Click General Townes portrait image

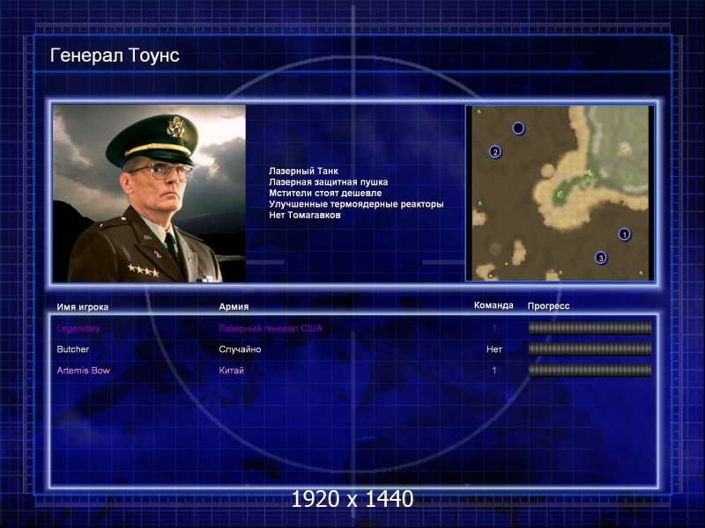point(149,194)
